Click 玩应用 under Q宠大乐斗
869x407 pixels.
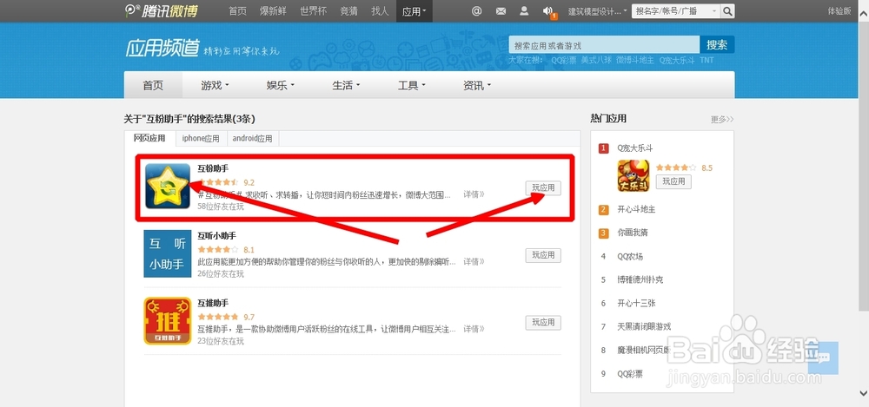[x=673, y=181]
